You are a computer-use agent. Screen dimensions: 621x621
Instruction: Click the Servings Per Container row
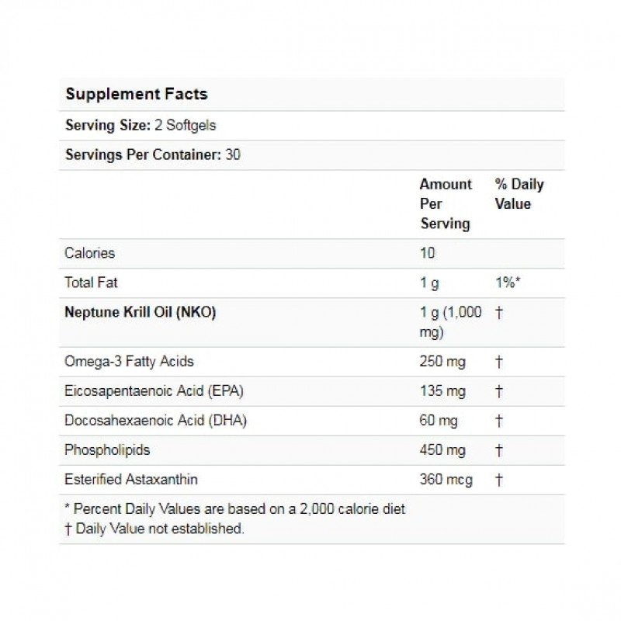(154, 154)
